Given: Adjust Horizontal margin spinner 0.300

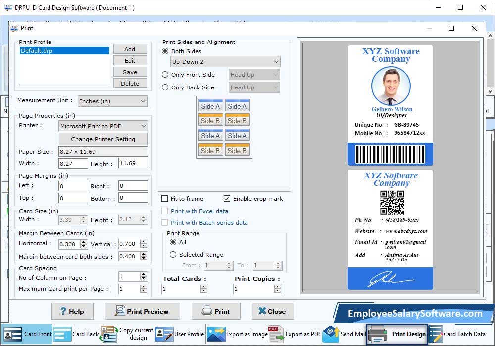Looking at the screenshot, I should click(x=84, y=244).
